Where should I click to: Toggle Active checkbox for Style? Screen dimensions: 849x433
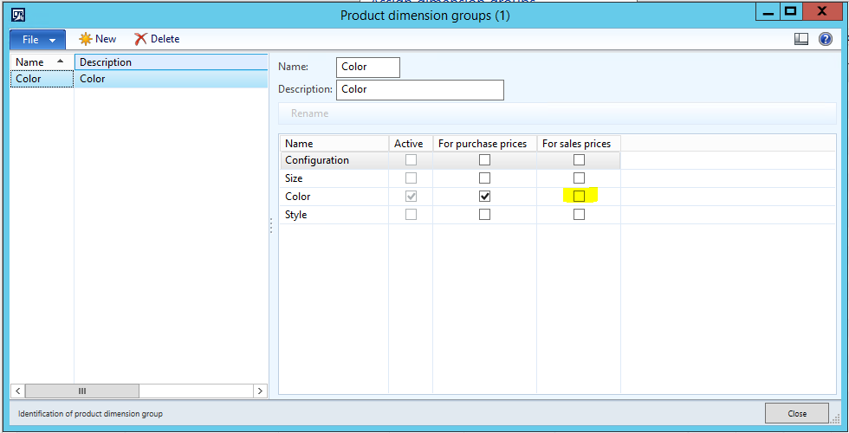point(411,215)
